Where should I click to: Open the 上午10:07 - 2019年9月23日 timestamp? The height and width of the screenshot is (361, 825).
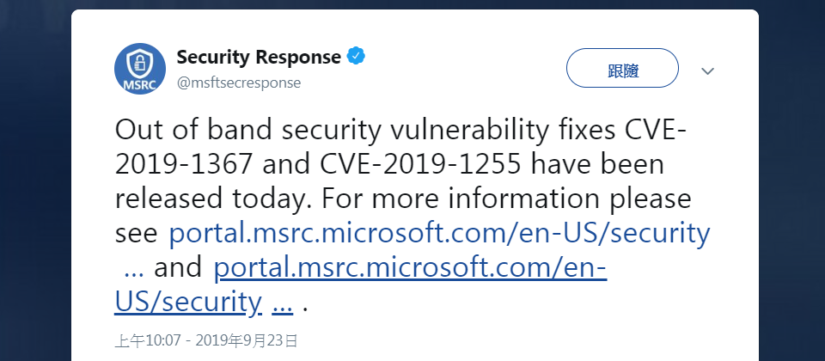(206, 340)
